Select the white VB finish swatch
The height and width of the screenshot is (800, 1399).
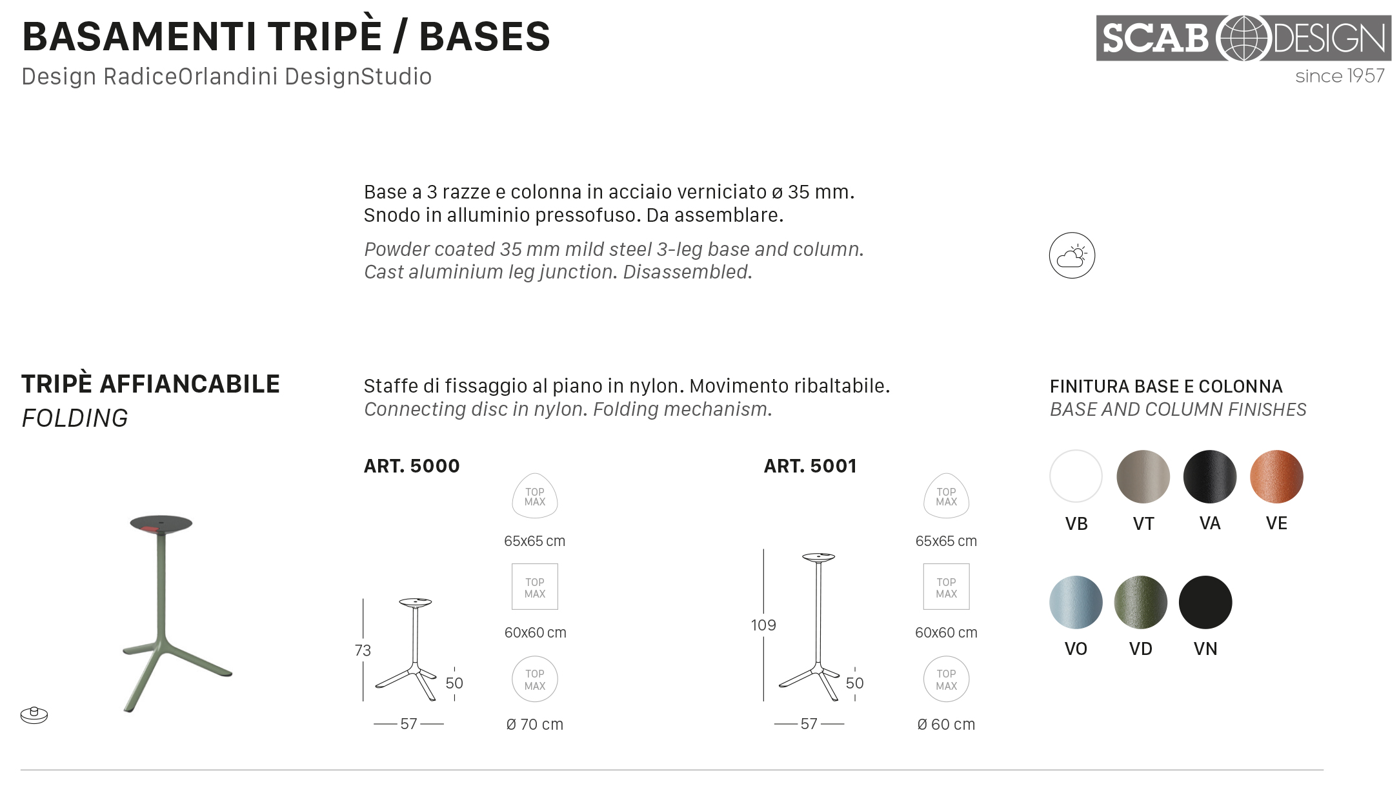(1076, 476)
